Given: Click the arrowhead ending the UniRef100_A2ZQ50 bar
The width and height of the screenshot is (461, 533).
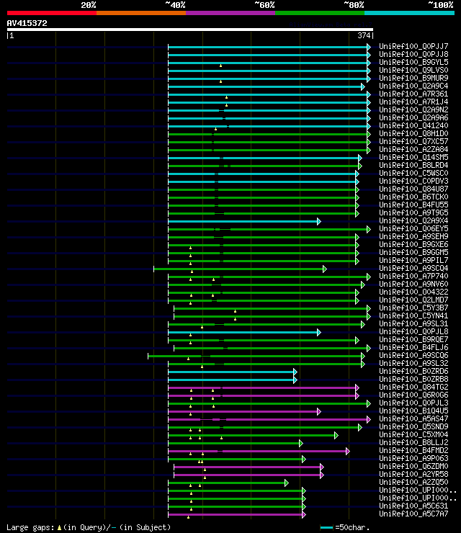Looking at the screenshot, I should coord(287,483).
